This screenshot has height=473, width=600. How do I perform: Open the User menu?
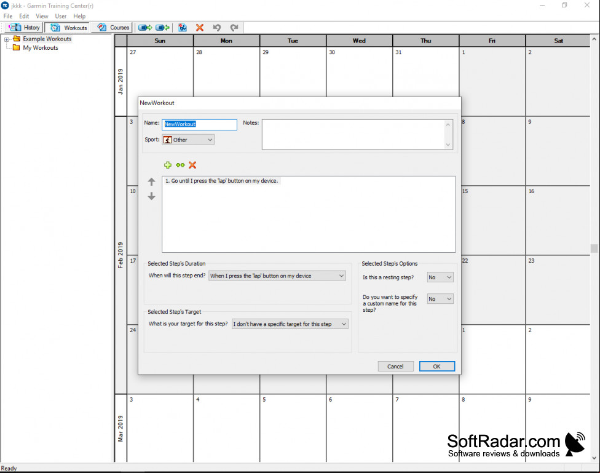60,16
